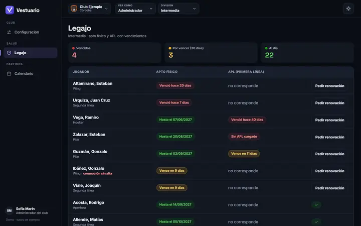361x226 pixels.
Task: Go to Calendario in the sidebar
Action: (x=31, y=73)
